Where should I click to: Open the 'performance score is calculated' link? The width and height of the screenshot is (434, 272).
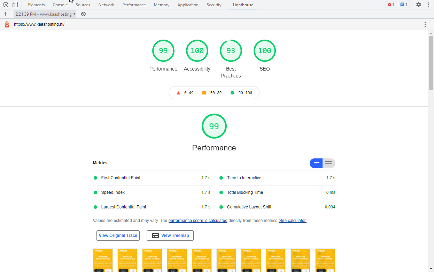pos(198,221)
